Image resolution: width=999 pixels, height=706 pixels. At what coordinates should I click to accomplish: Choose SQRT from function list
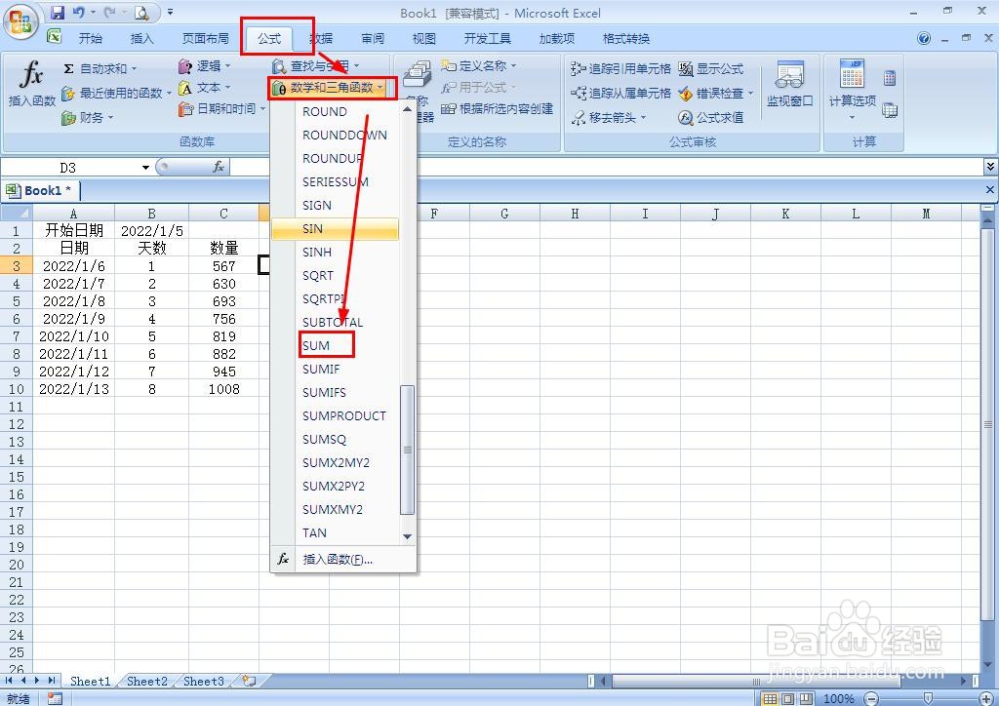336,276
